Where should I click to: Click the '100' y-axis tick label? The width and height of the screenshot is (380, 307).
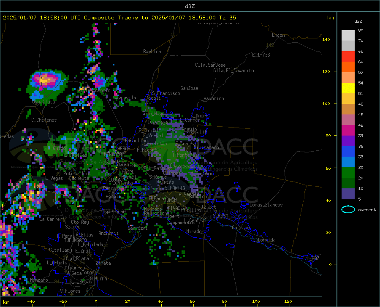pyautogui.click(x=326, y=103)
